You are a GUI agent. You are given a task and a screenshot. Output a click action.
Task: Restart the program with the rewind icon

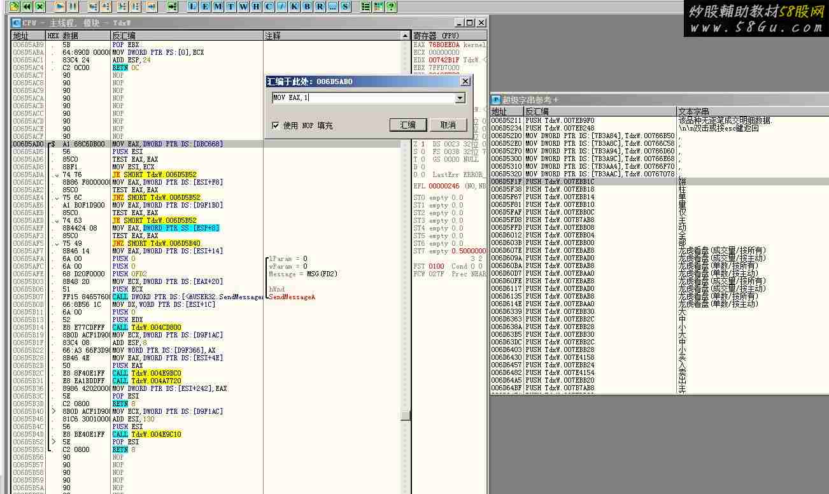(x=27, y=6)
